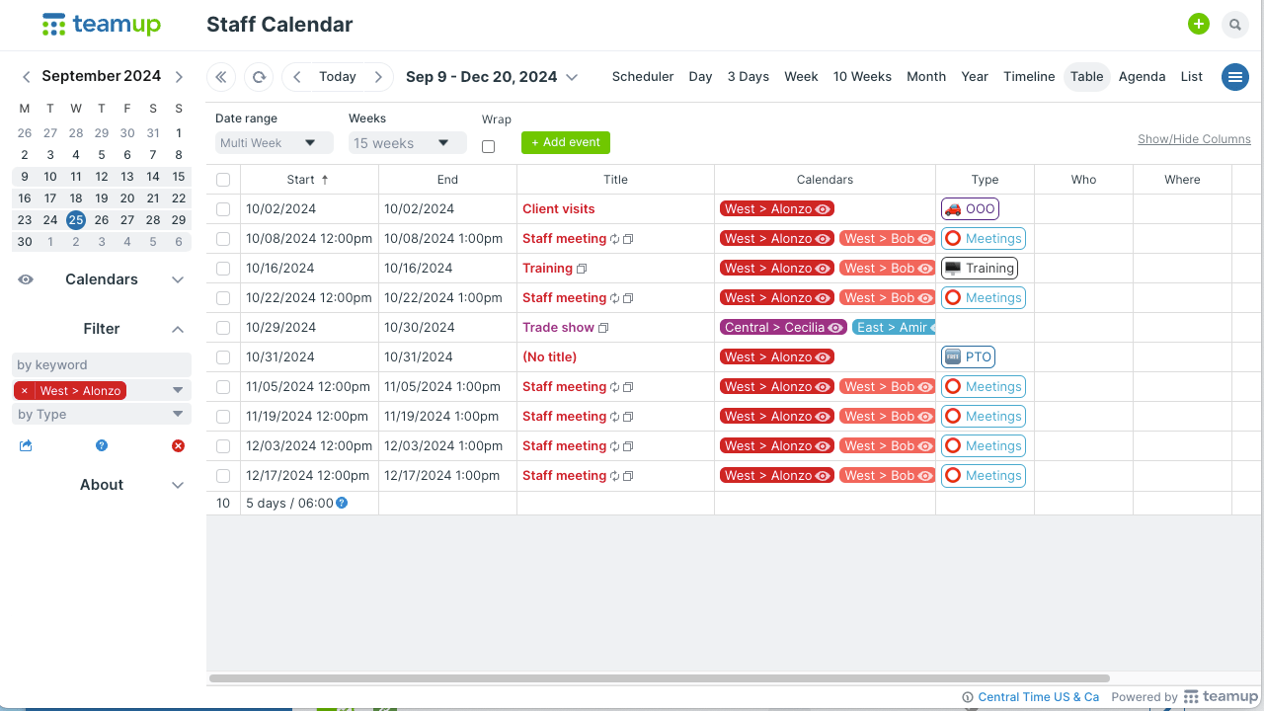Click the total duration help icon
Screen dimensions: 1264x711
(x=342, y=503)
